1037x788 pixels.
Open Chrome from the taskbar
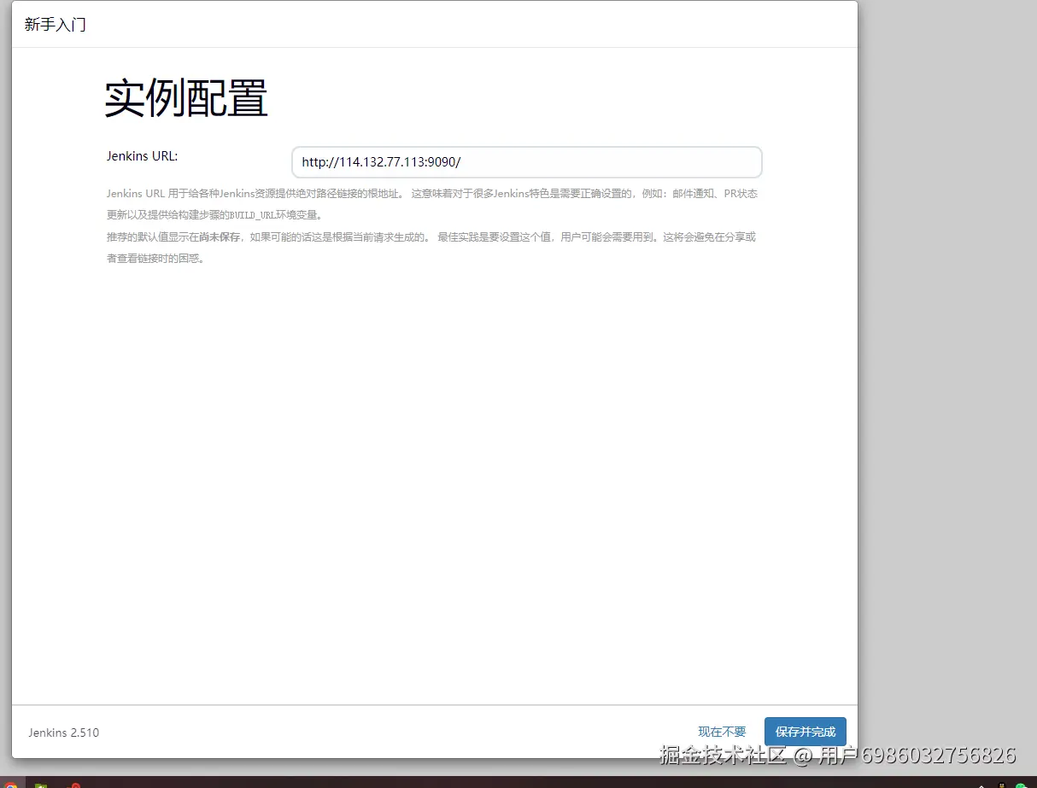point(10,784)
